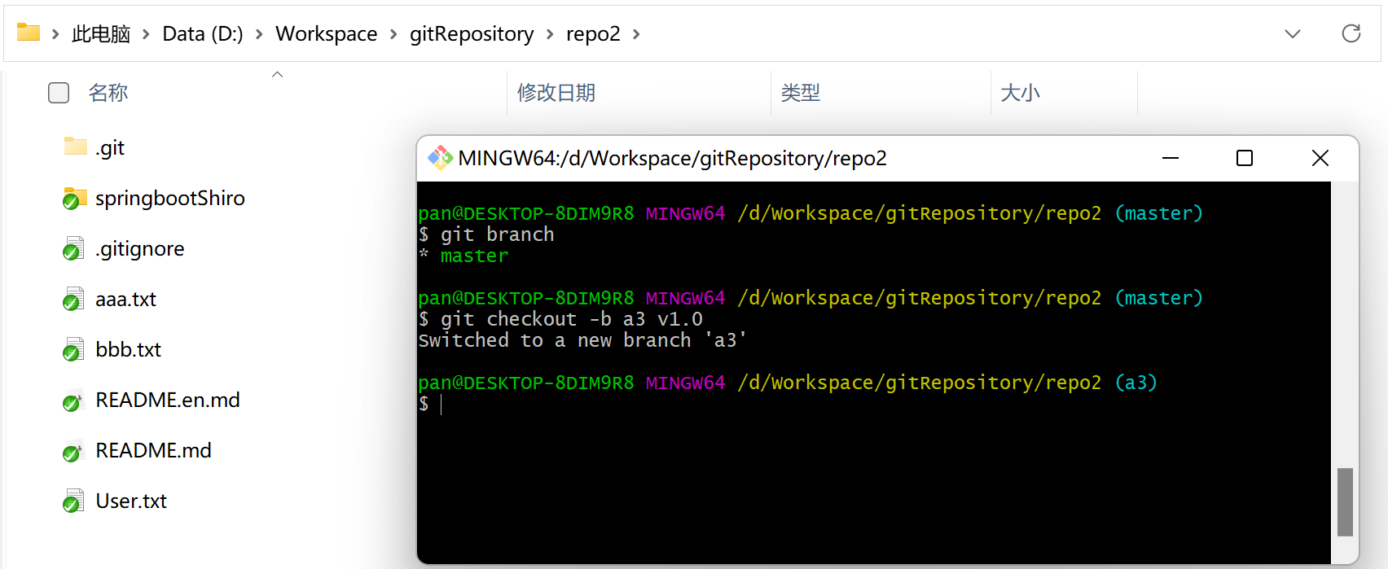Screen dimensions: 1388x569
Task: Click the README.en.md file icon
Action: coord(74,400)
